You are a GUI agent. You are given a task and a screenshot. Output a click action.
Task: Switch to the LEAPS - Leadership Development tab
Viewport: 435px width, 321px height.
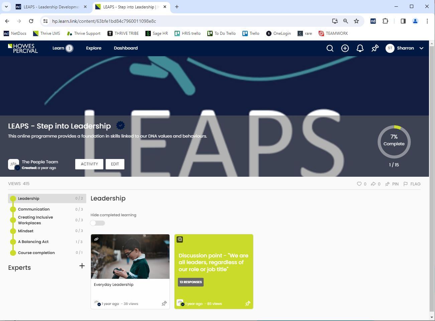point(51,7)
